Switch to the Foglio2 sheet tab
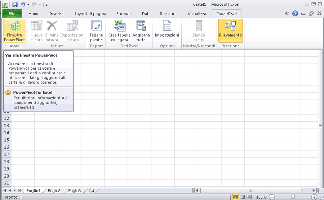The width and height of the screenshot is (324, 200). point(54,191)
